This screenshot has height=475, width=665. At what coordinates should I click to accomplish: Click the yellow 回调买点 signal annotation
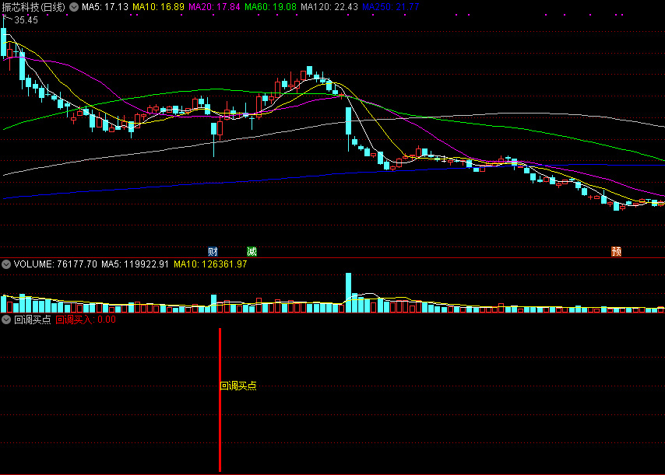pyautogui.click(x=238, y=386)
